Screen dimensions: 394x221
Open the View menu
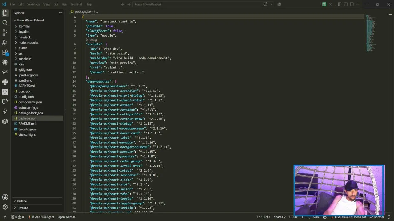click(47, 4)
